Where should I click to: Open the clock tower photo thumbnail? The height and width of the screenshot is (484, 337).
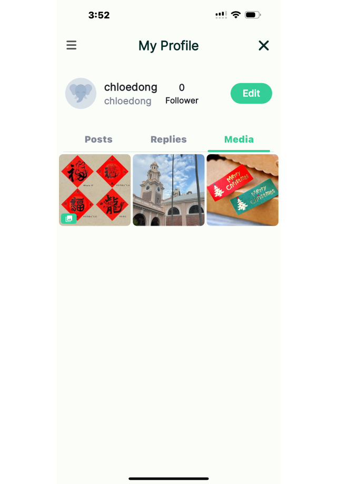click(x=168, y=190)
